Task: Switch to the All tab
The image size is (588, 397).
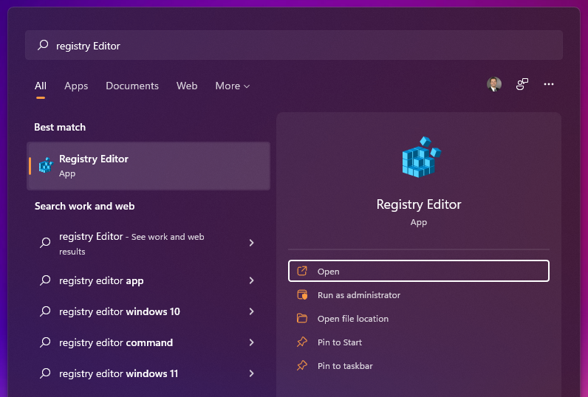Action: (41, 86)
